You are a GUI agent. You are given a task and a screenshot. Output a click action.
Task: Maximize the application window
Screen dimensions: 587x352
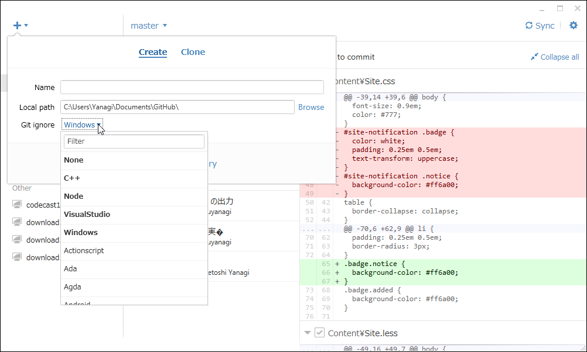click(x=560, y=8)
